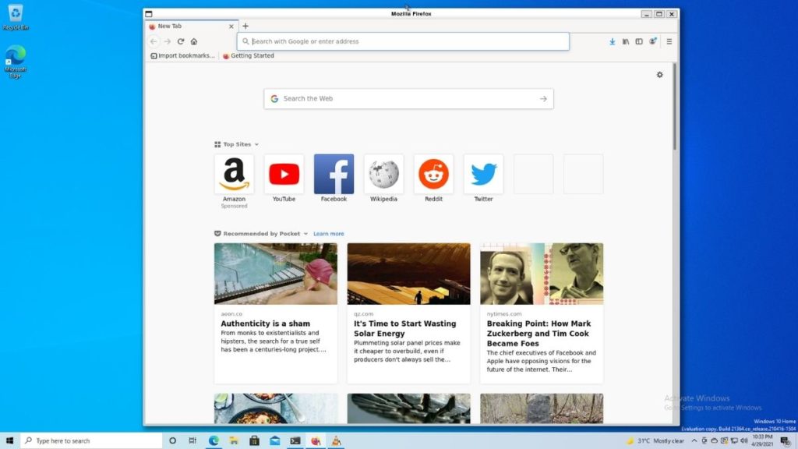798x449 pixels.
Task: Click inside the Search the Web field
Action: tap(405, 98)
